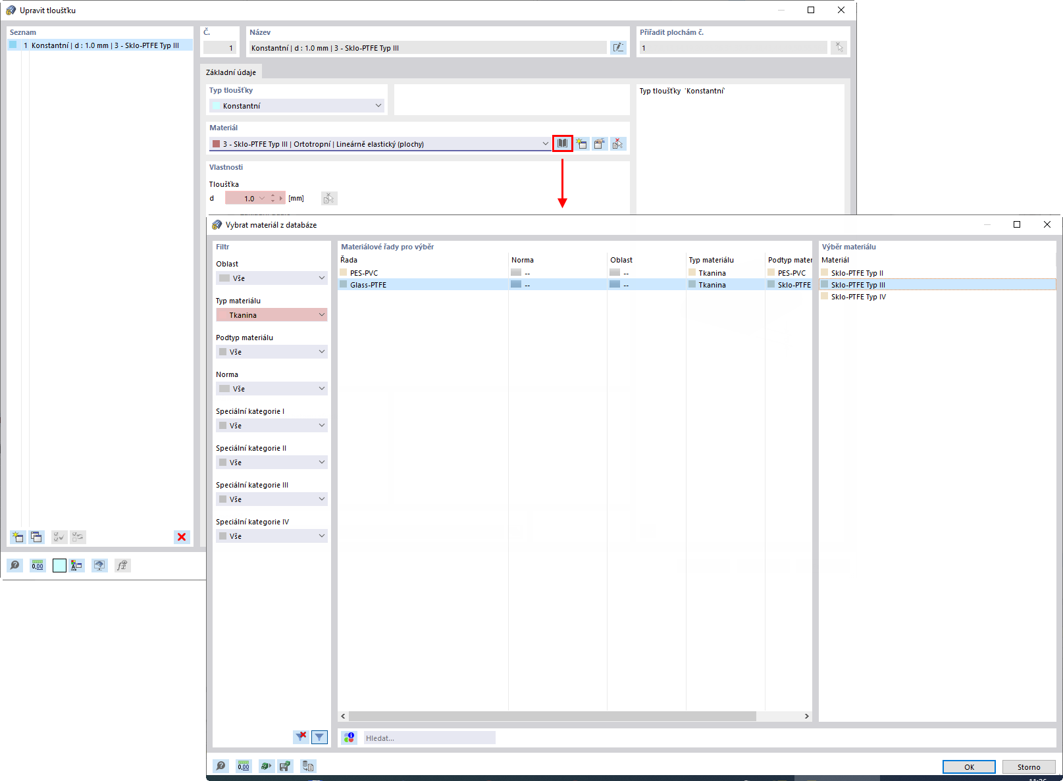The width and height of the screenshot is (1063, 781).
Task: Open the Podtyp materiálu filter dropdown
Action: (x=272, y=352)
